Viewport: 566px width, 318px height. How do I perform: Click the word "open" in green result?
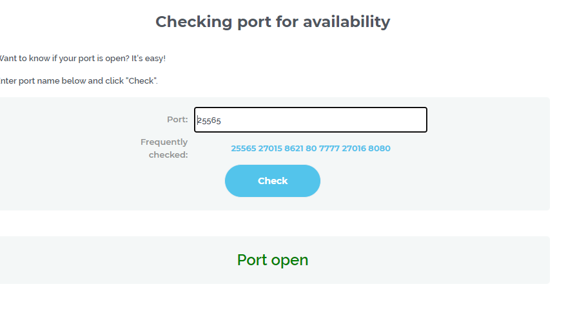289,260
